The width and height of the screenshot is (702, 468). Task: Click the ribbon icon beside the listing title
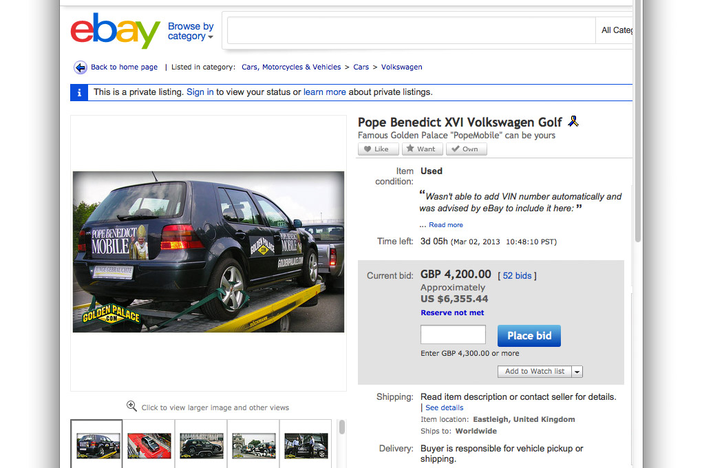[573, 121]
